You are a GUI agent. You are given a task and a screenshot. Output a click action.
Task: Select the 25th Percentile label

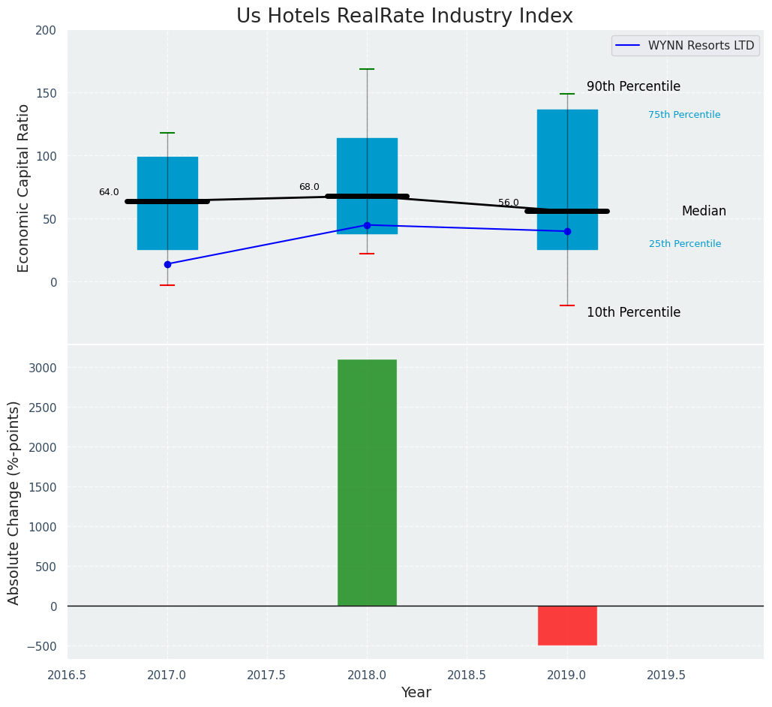click(x=685, y=245)
